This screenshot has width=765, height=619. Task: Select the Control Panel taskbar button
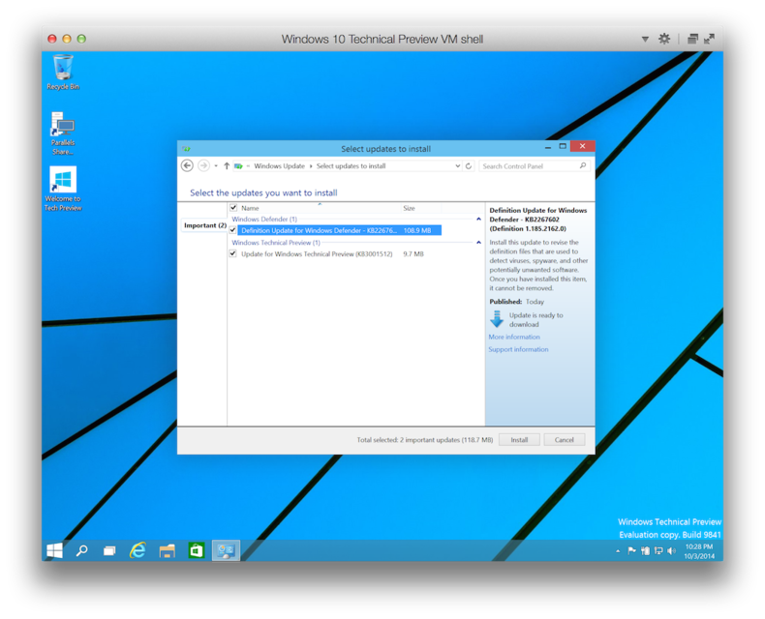tap(226, 550)
